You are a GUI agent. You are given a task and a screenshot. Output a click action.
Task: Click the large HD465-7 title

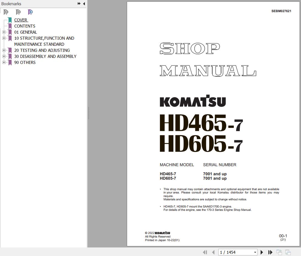point(201,123)
